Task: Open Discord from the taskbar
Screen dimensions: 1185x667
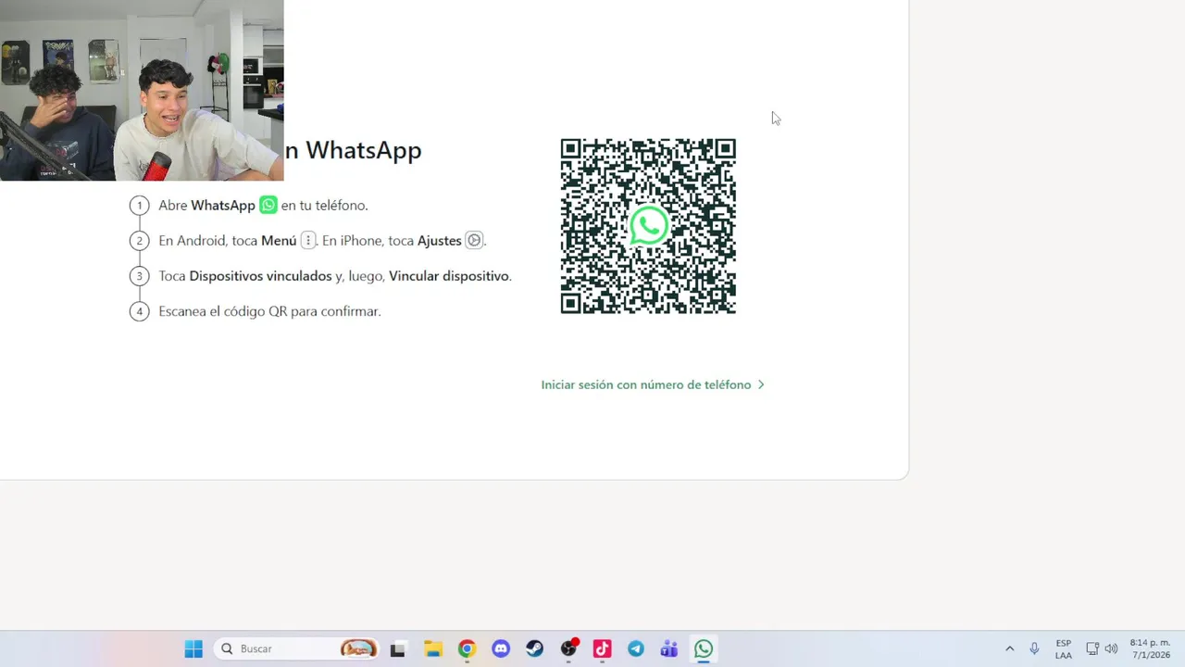Action: [501, 648]
